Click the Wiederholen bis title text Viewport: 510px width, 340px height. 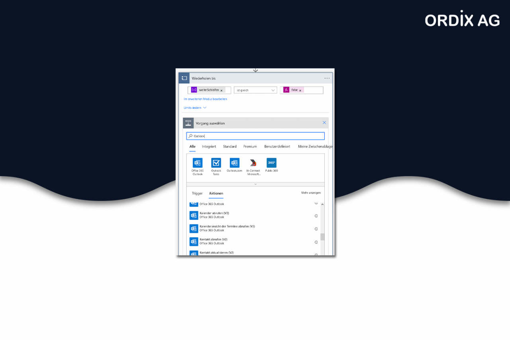point(204,79)
